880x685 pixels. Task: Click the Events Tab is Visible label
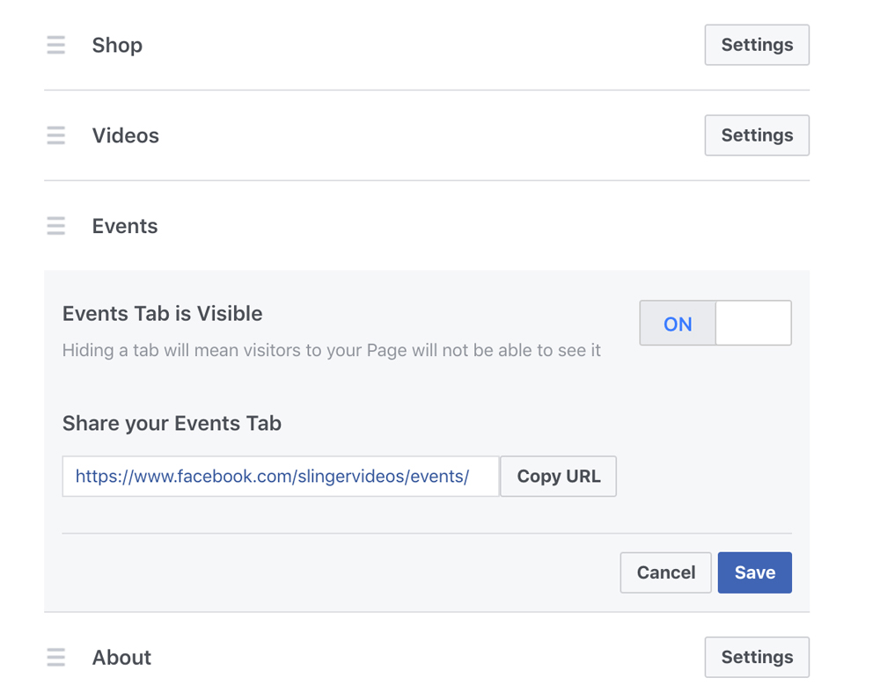click(162, 313)
